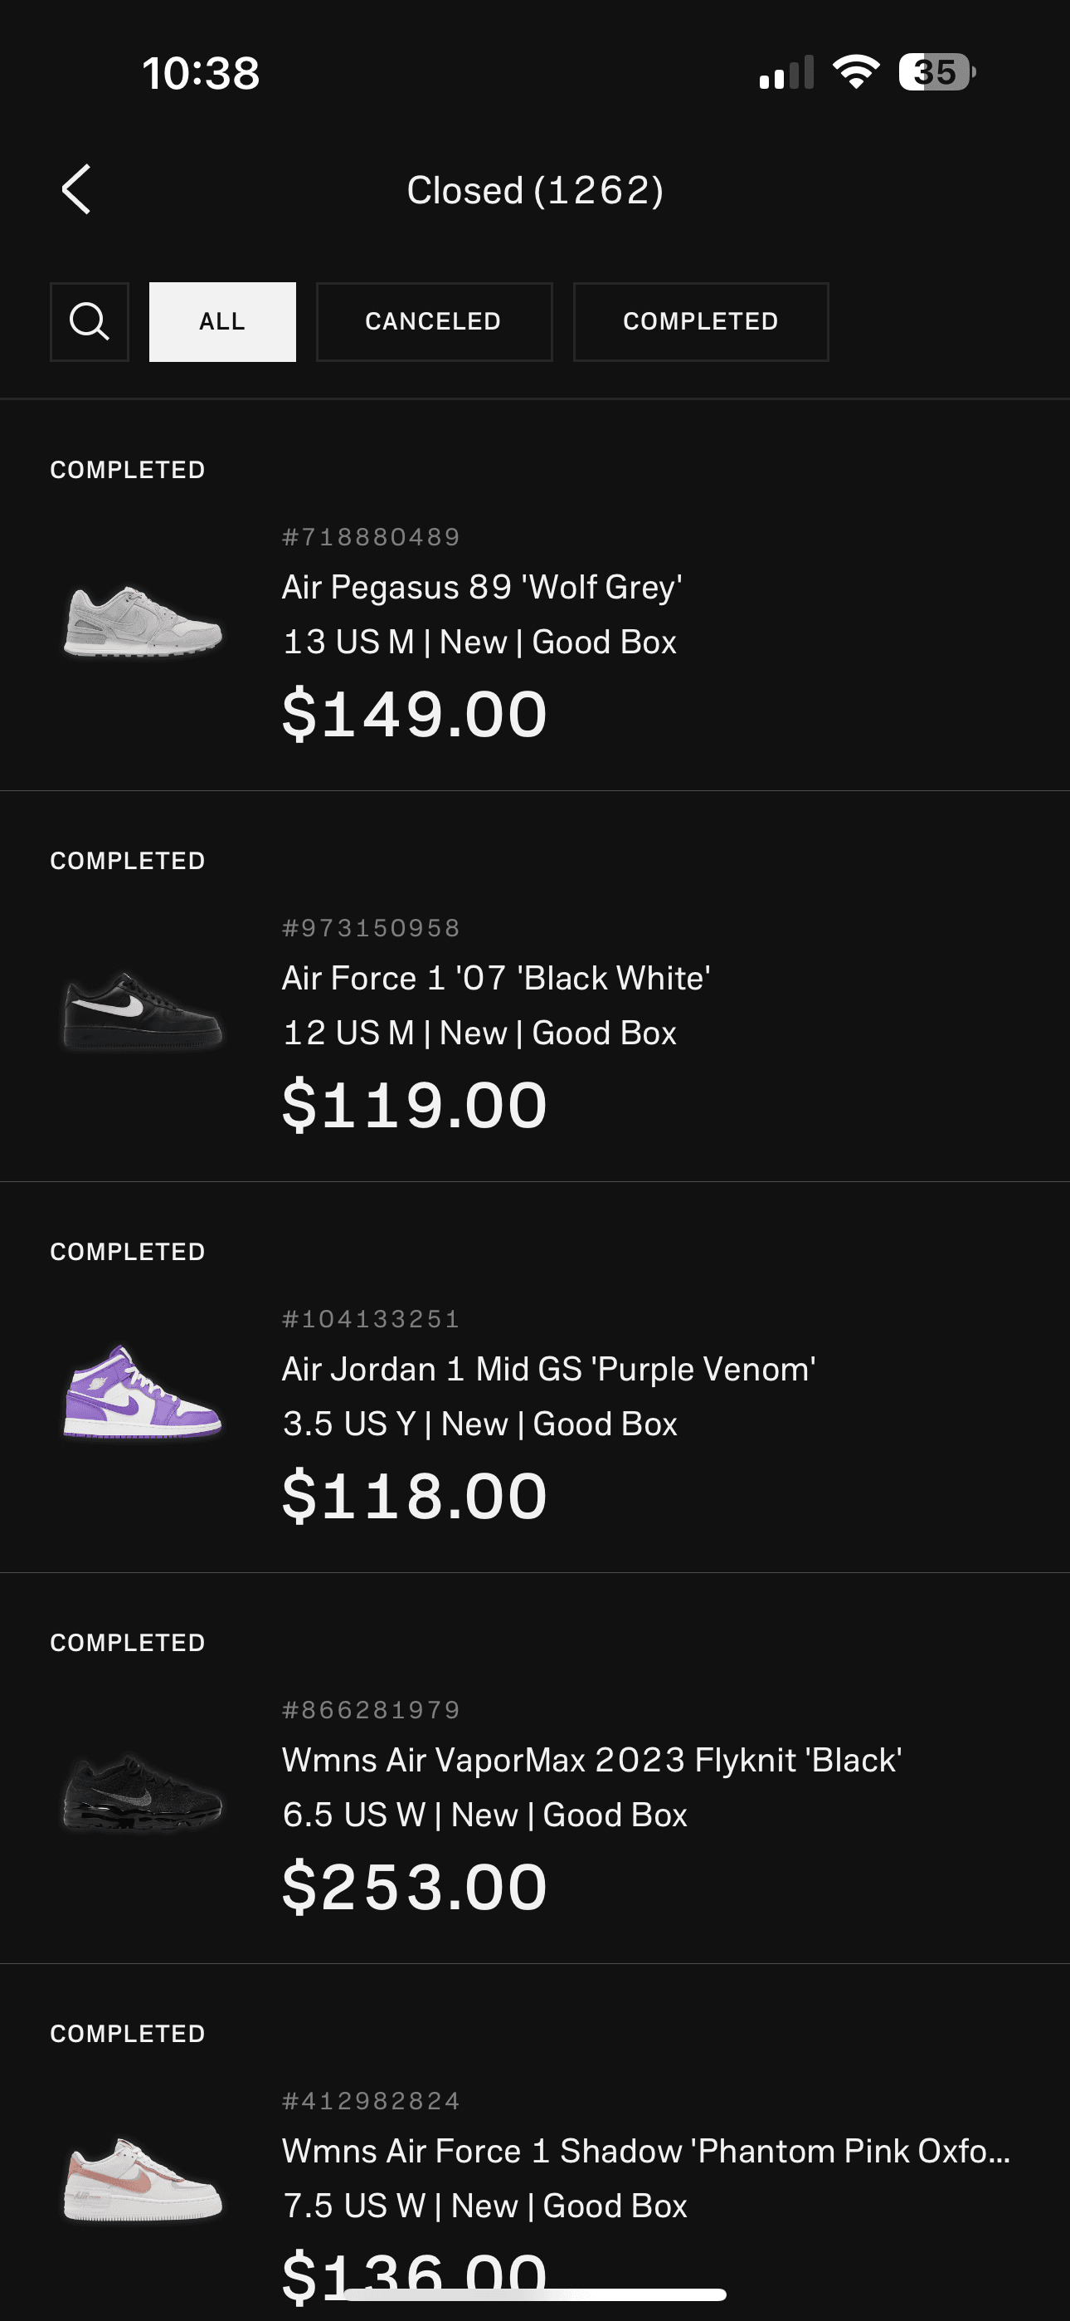Tap the $253.00 price
This screenshot has width=1070, height=2321.
pyautogui.click(x=414, y=1887)
